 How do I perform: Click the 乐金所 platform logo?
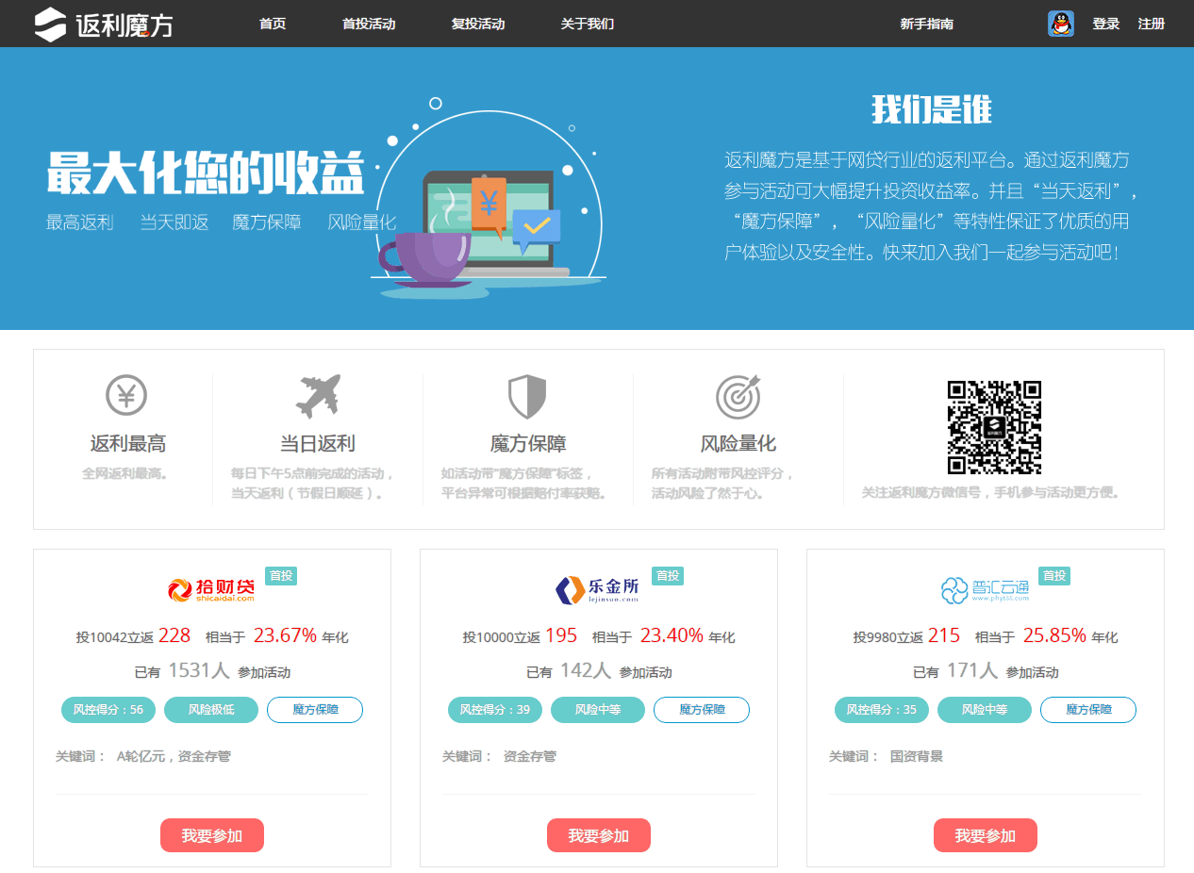tap(598, 590)
